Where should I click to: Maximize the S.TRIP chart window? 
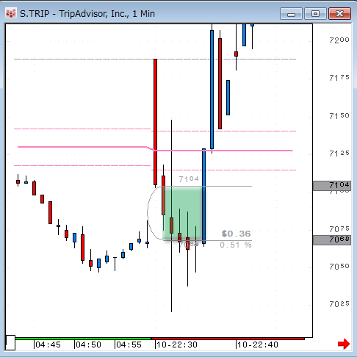click(x=315, y=14)
